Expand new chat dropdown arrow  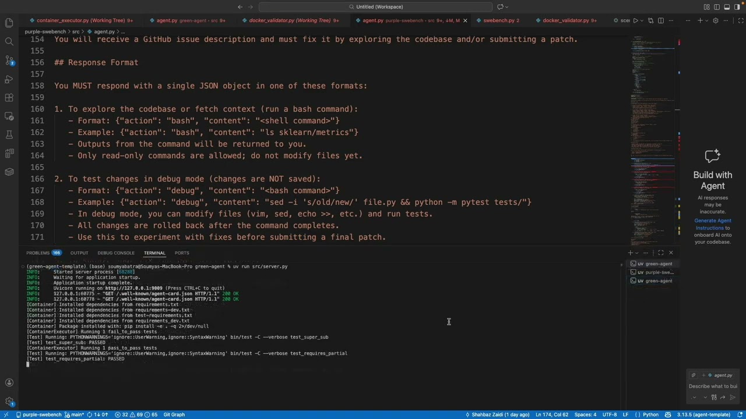(706, 20)
